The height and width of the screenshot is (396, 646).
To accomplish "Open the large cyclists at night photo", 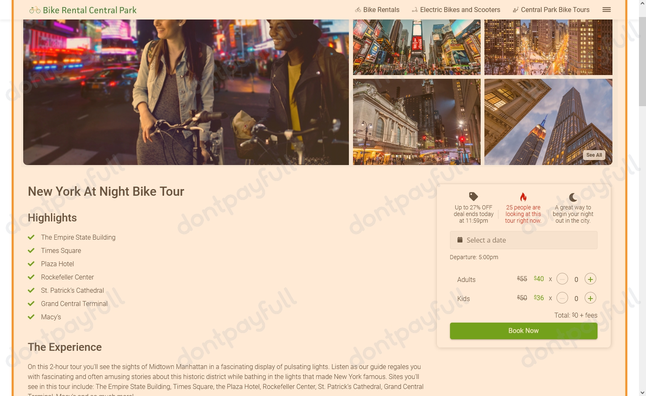I will [x=186, y=92].
